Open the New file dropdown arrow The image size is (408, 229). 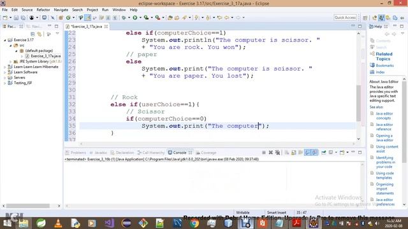pyautogui.click(x=10, y=18)
